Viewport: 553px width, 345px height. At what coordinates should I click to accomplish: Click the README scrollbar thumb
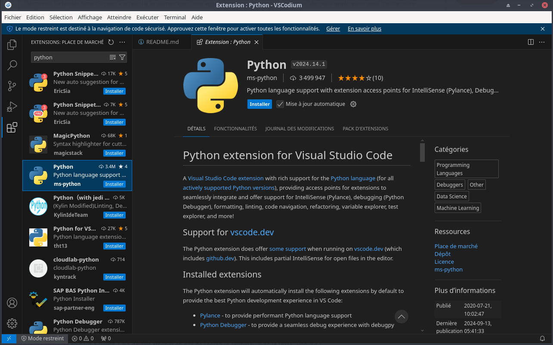tap(422, 152)
